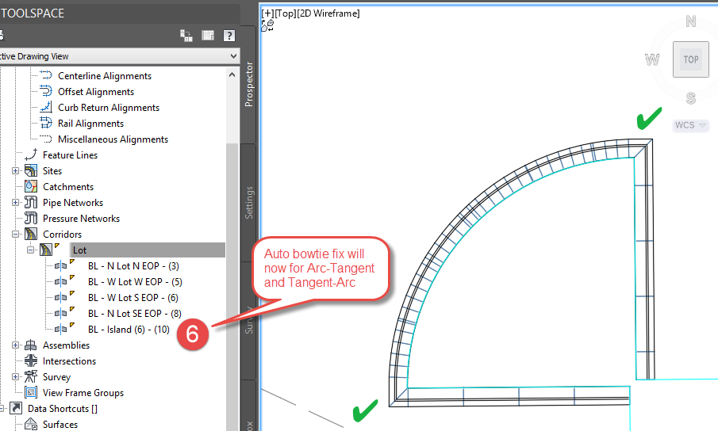The image size is (718, 431).
Task: Click the Pipe Networks icon
Action: (x=31, y=202)
